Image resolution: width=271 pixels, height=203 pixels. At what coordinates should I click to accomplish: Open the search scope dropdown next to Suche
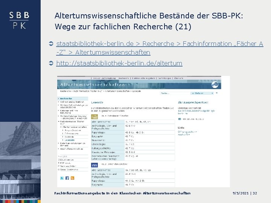(x=202, y=93)
